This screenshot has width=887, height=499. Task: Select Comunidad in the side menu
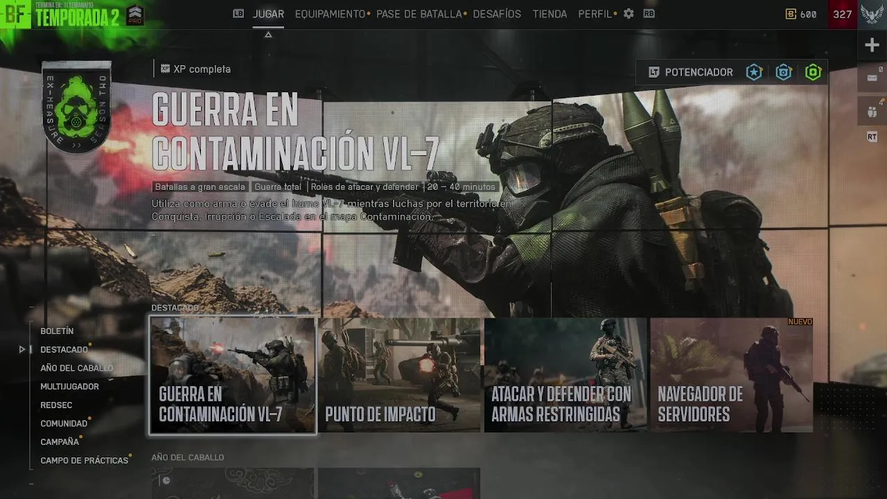(x=64, y=423)
